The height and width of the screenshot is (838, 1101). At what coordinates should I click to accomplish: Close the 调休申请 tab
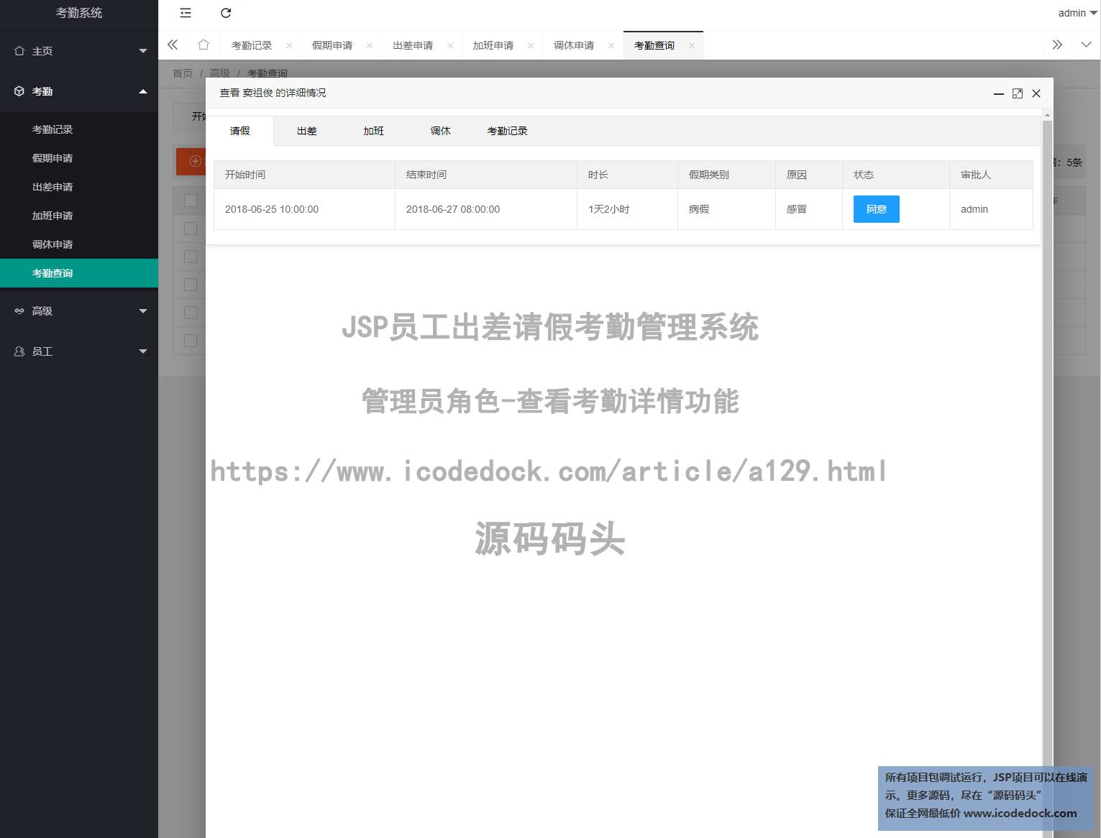(x=611, y=45)
